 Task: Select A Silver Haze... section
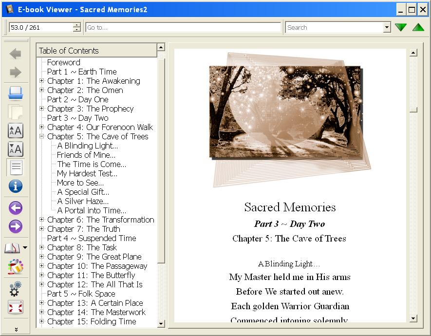(x=83, y=201)
